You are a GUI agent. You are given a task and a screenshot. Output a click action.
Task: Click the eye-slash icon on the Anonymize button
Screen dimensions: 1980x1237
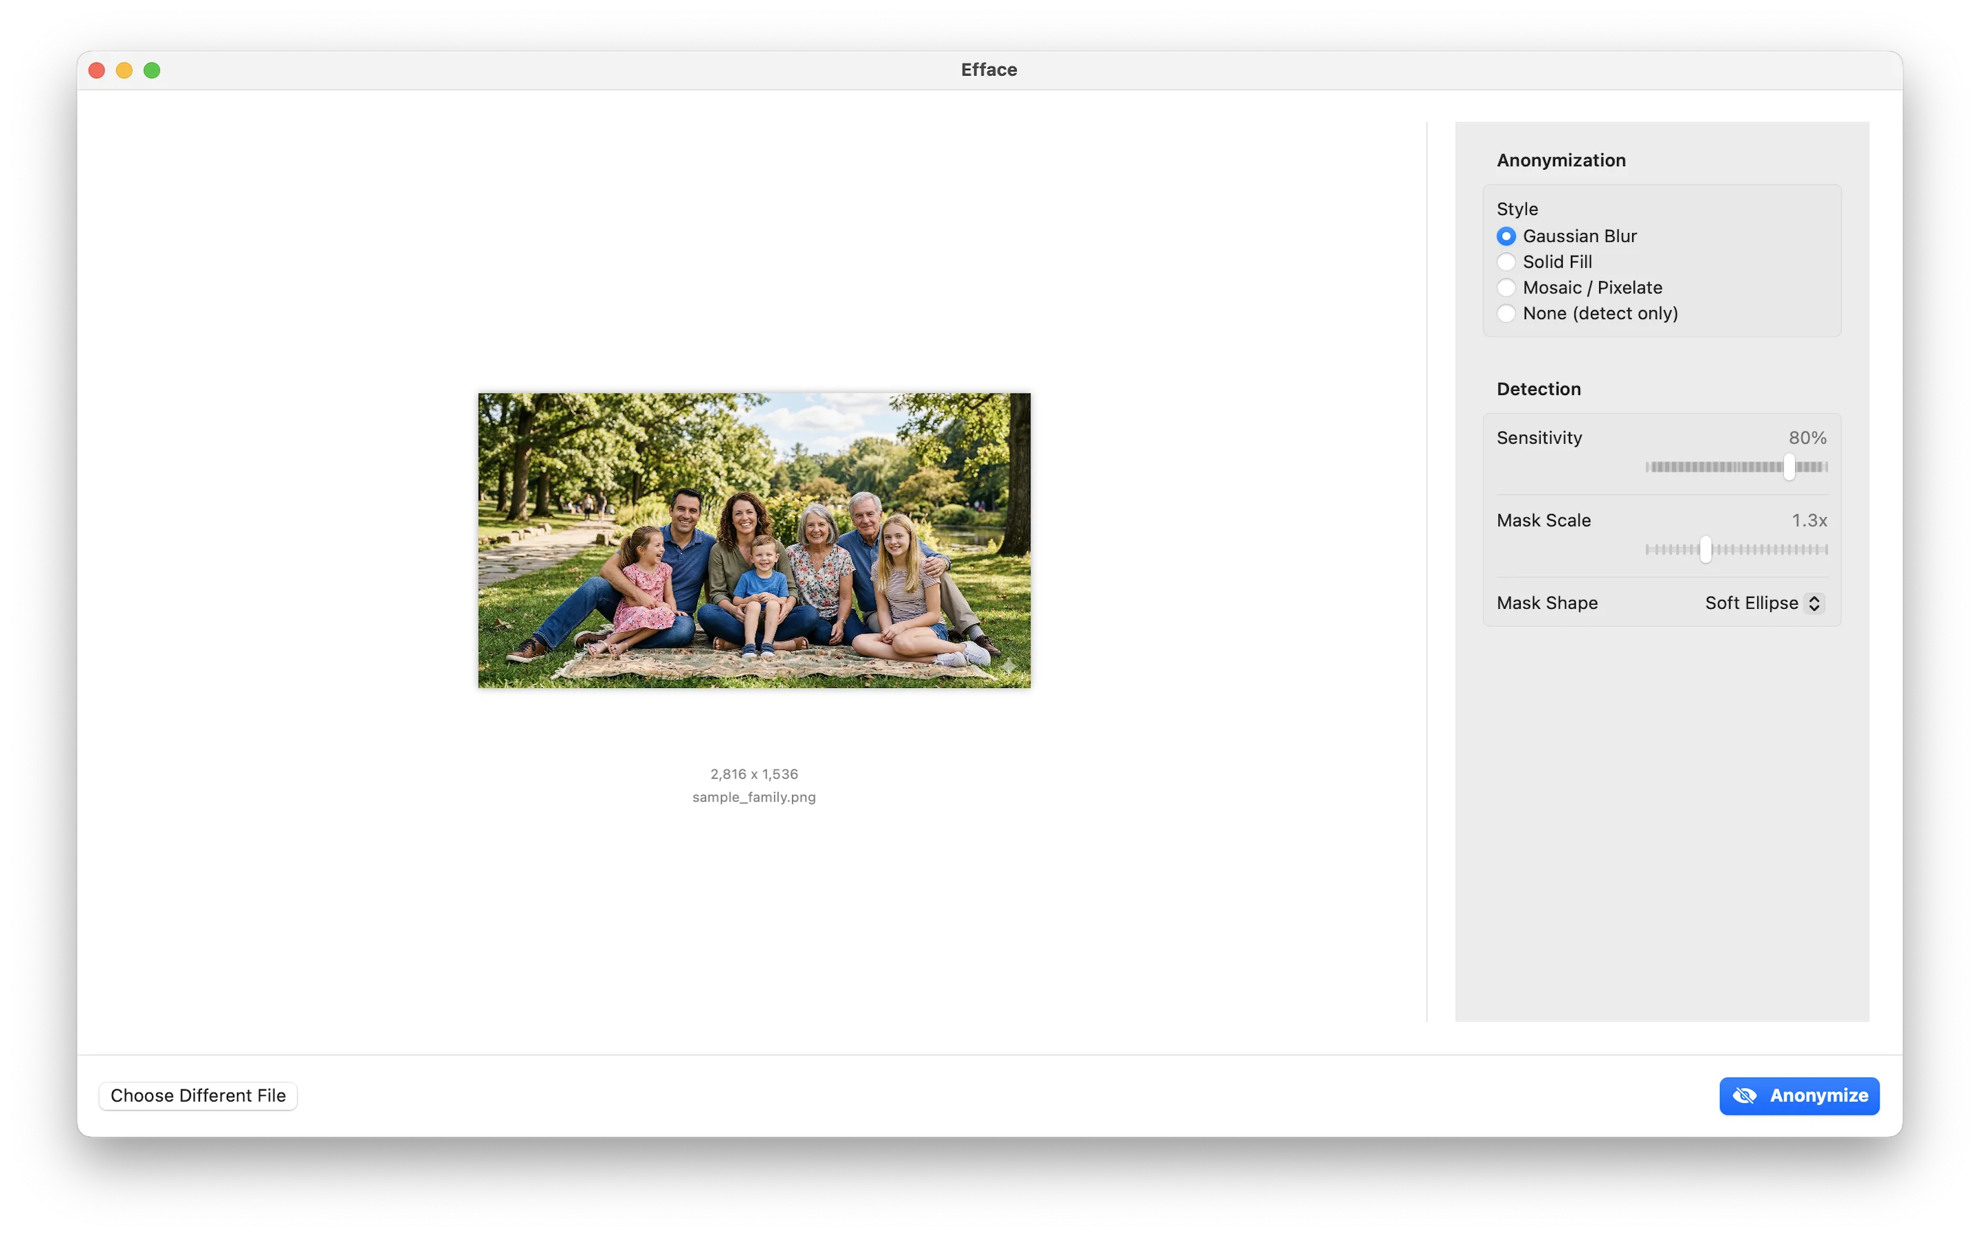(x=1745, y=1095)
